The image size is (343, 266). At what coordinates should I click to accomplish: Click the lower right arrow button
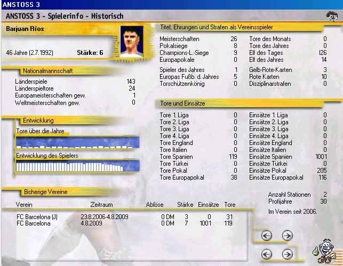(287, 254)
